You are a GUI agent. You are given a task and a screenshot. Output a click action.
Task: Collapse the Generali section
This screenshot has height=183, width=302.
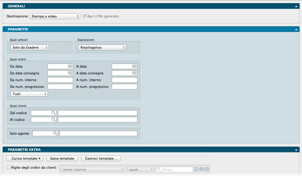[296, 6]
